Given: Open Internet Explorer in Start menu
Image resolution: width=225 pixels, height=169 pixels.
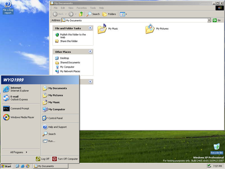Looking at the screenshot, I should tap(16, 89).
